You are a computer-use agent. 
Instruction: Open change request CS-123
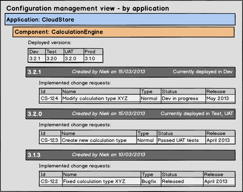[50, 140]
